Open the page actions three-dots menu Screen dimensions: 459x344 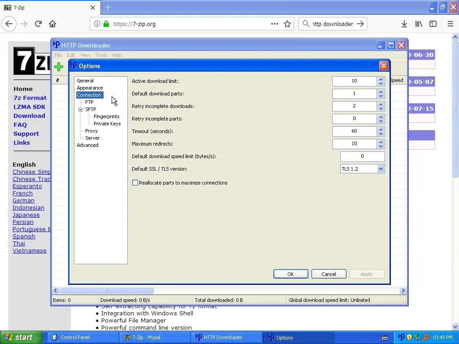click(x=275, y=24)
